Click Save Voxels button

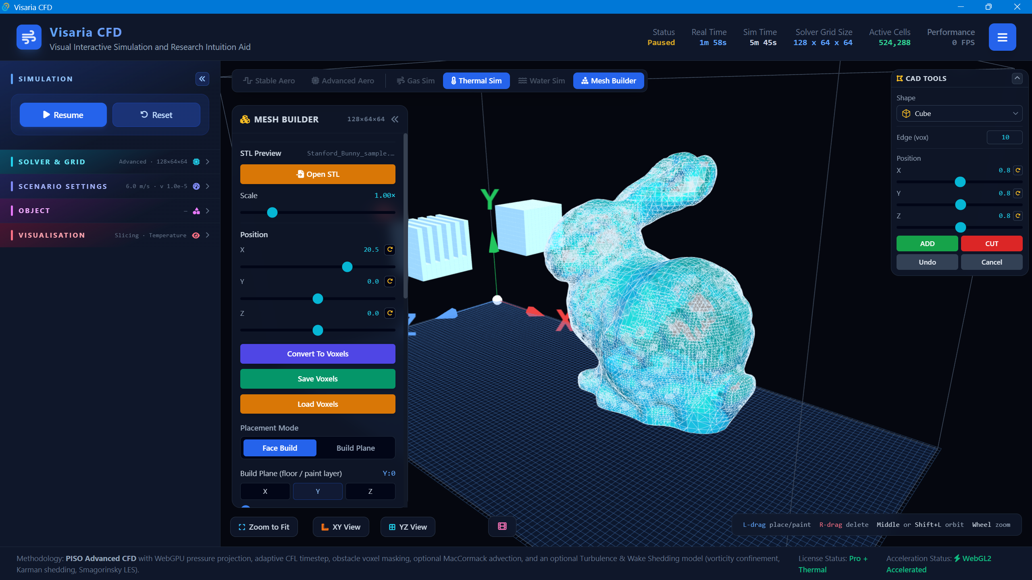coord(318,379)
